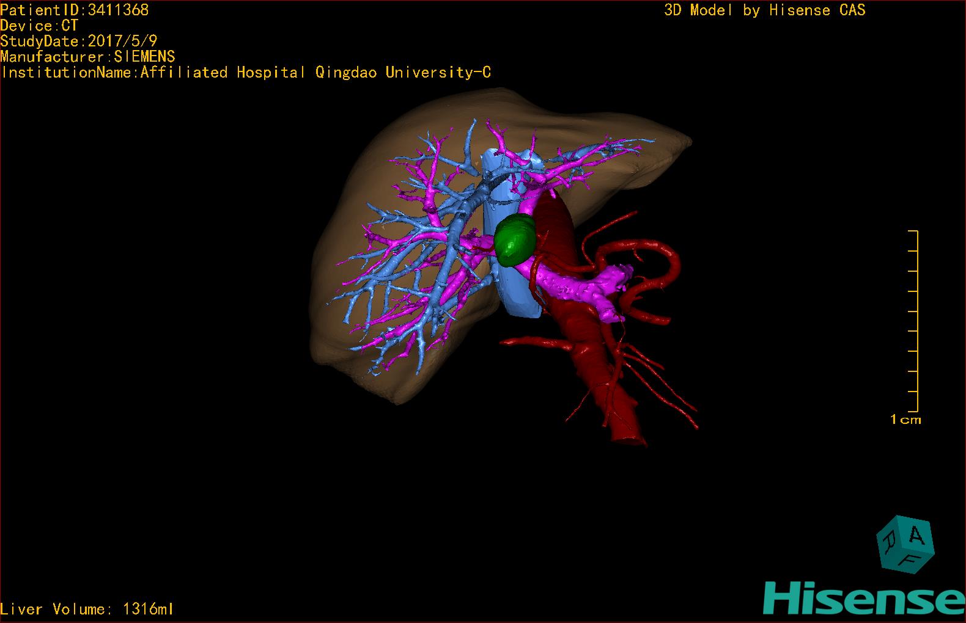This screenshot has width=966, height=623.
Task: Click the 1cm scale ruler
Action: [913, 321]
